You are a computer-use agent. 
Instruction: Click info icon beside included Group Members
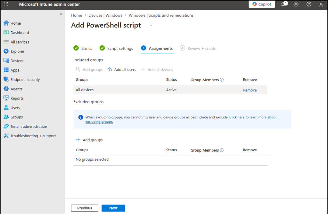point(222,80)
